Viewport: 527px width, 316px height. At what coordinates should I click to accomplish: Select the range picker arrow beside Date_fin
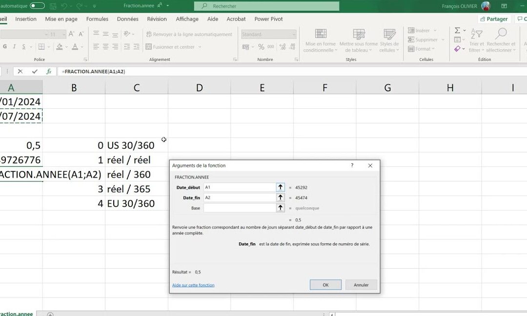[x=280, y=197]
